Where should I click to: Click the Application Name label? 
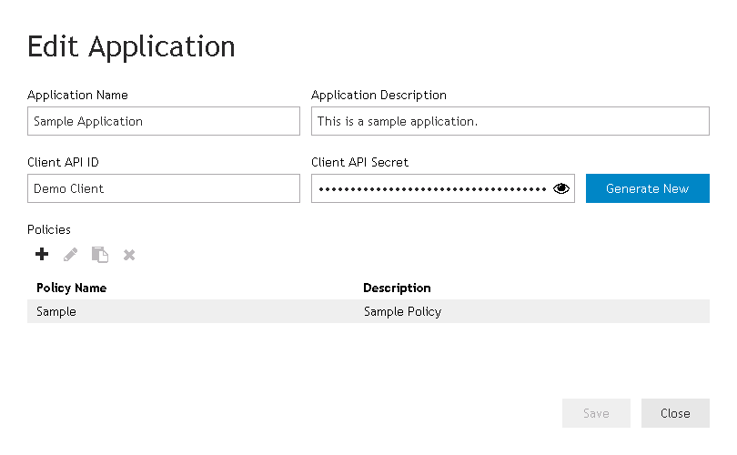[x=77, y=95]
